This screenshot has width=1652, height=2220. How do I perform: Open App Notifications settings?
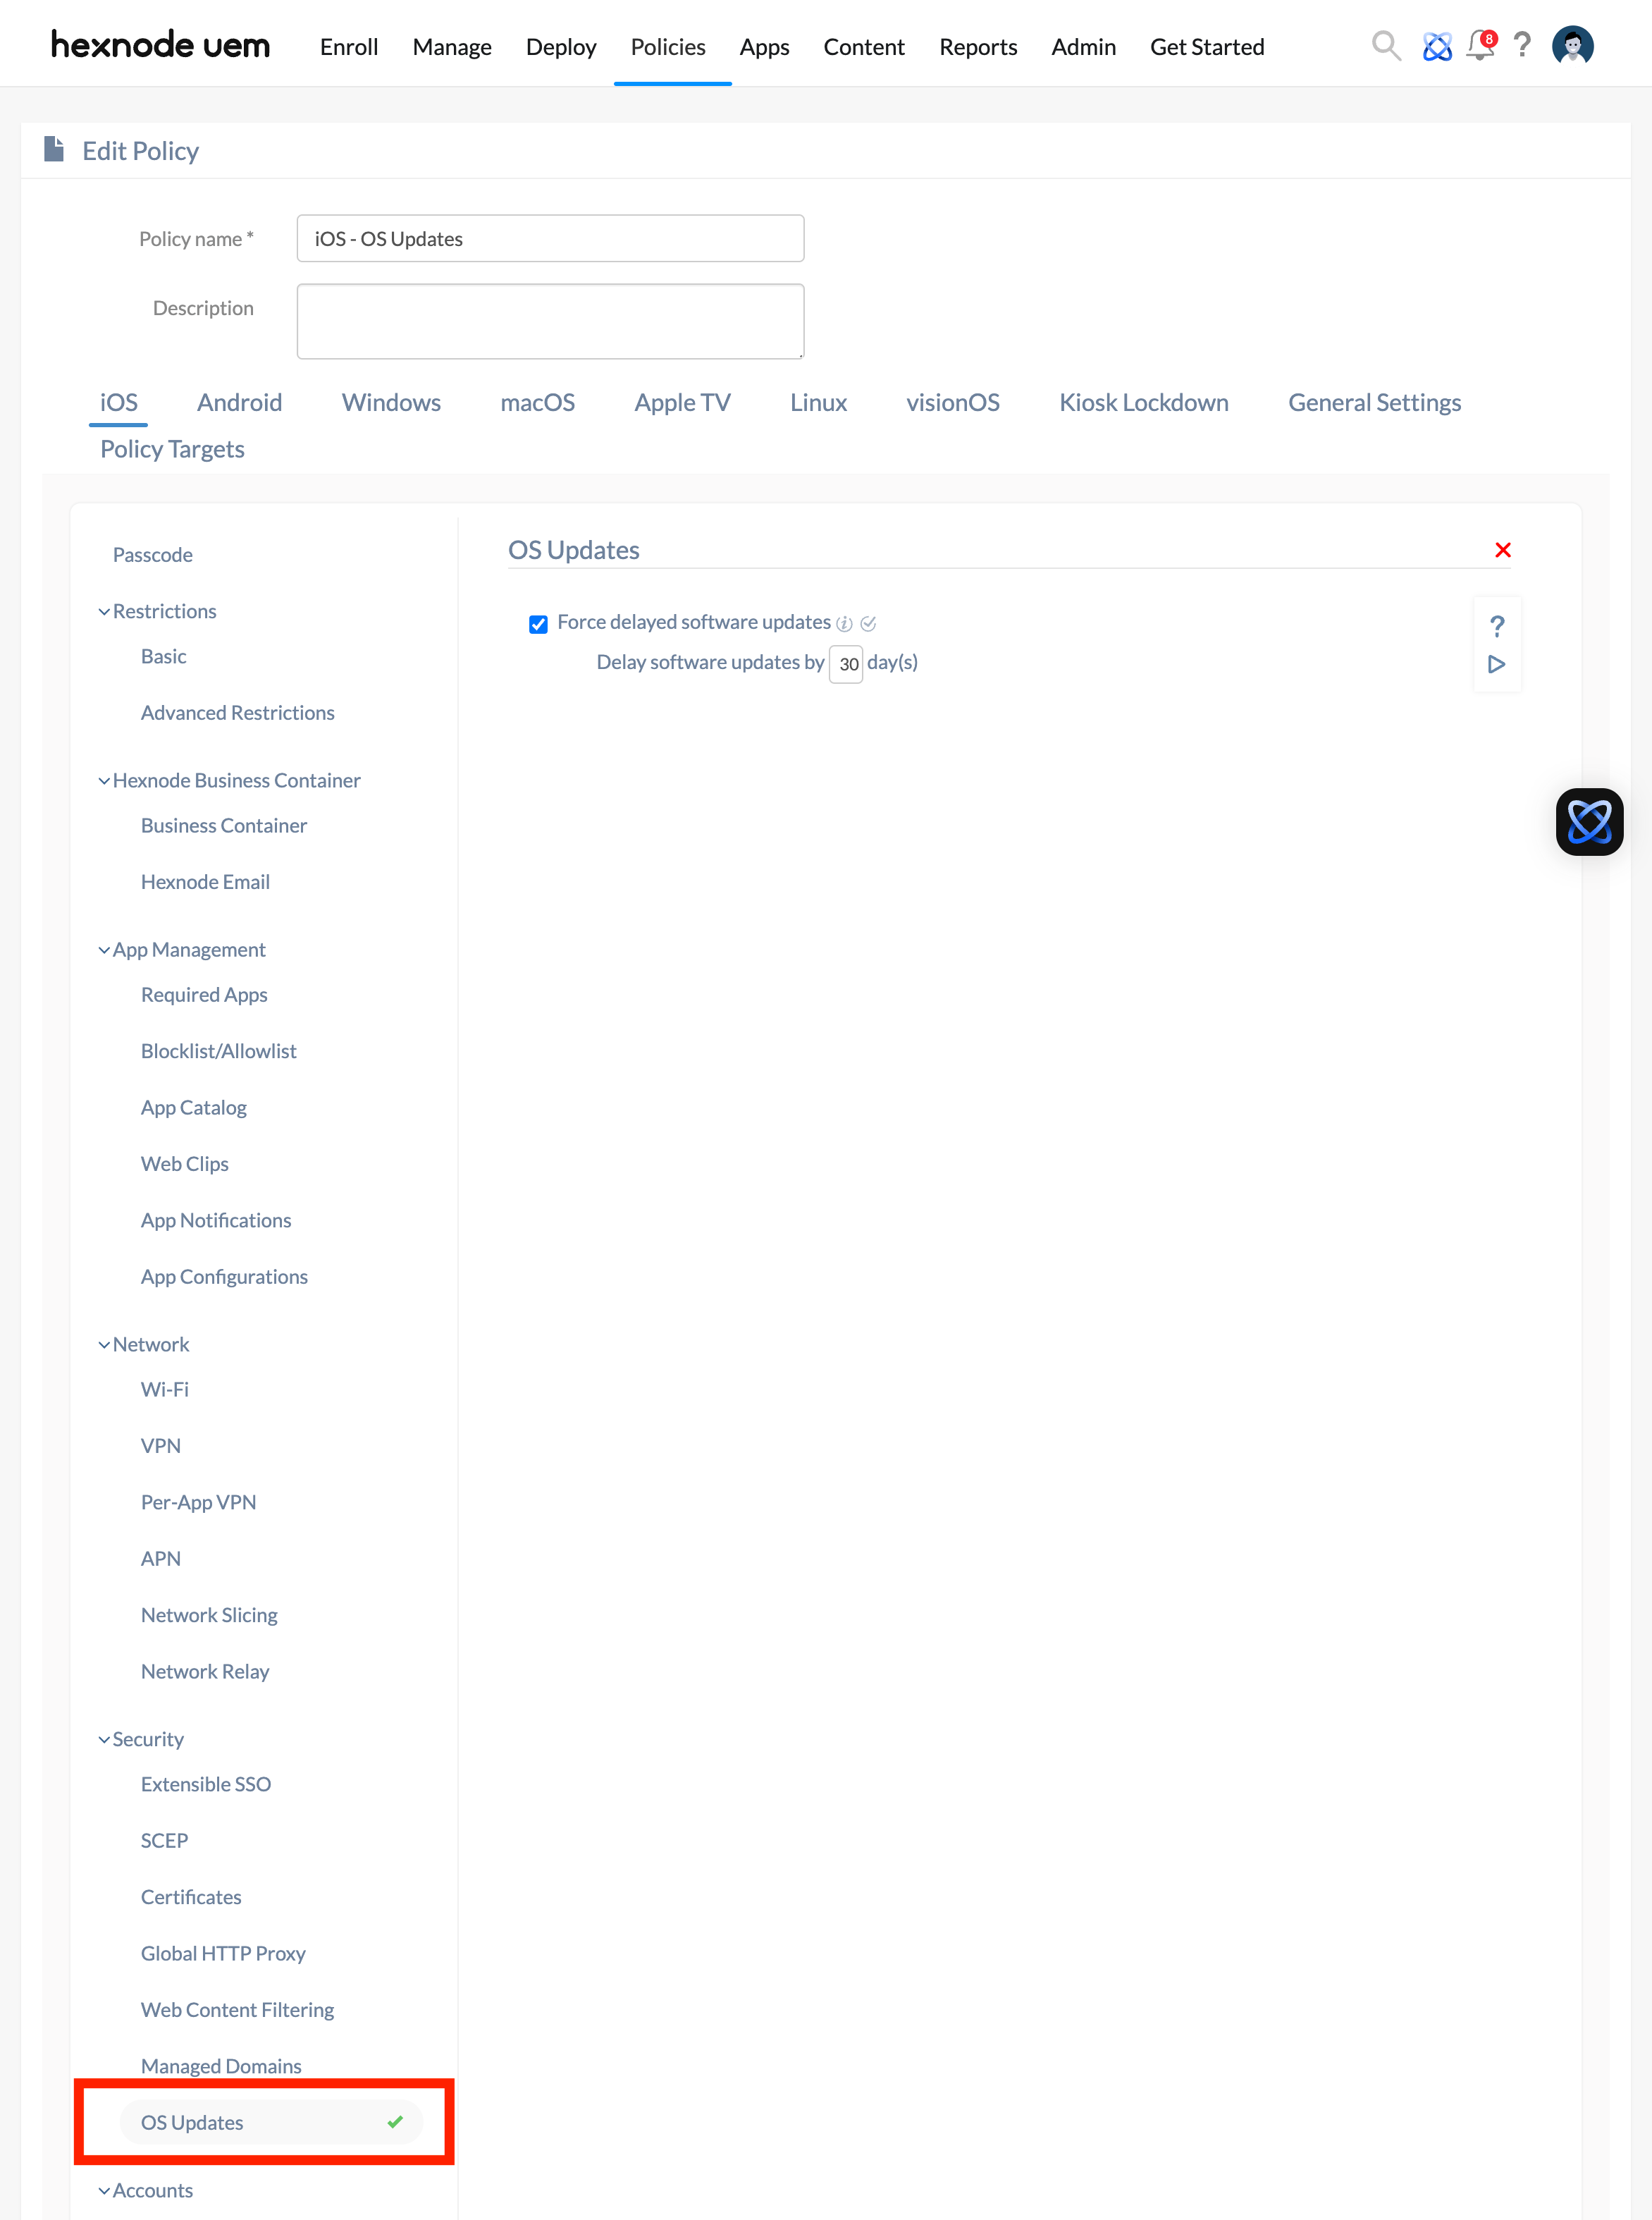216,1221
